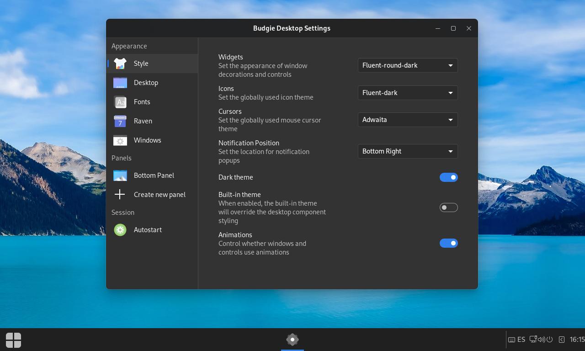The height and width of the screenshot is (351, 585).
Task: Enable the Built-in theme switch
Action: (x=449, y=207)
